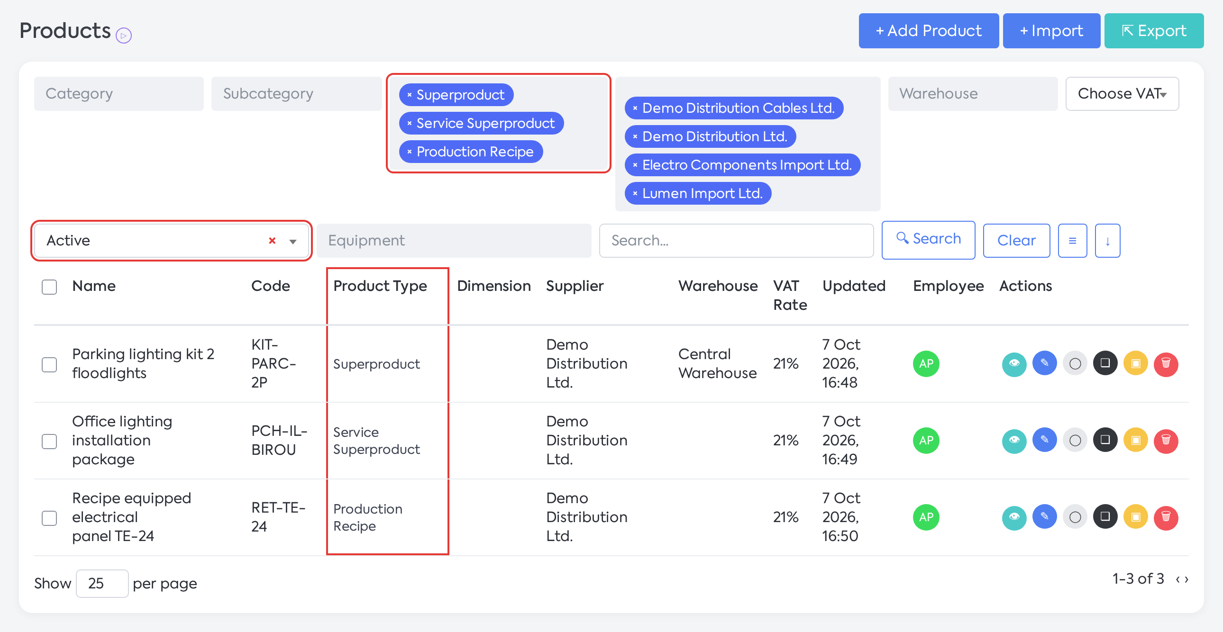1223x632 pixels.
Task: Click the Import button
Action: 1051,31
